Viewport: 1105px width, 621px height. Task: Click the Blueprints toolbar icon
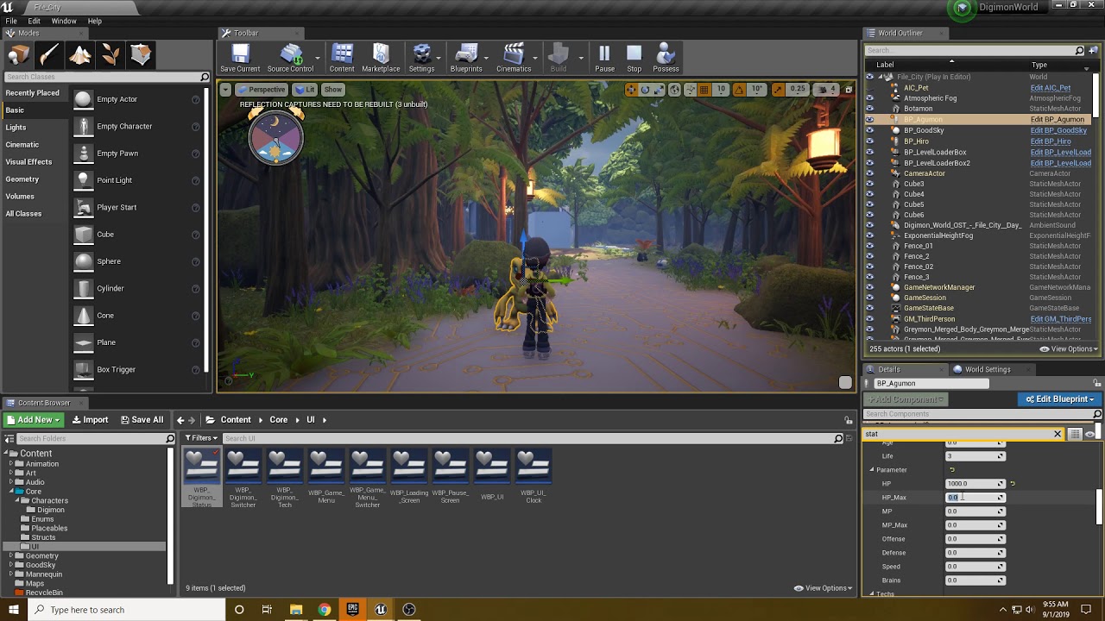466,58
